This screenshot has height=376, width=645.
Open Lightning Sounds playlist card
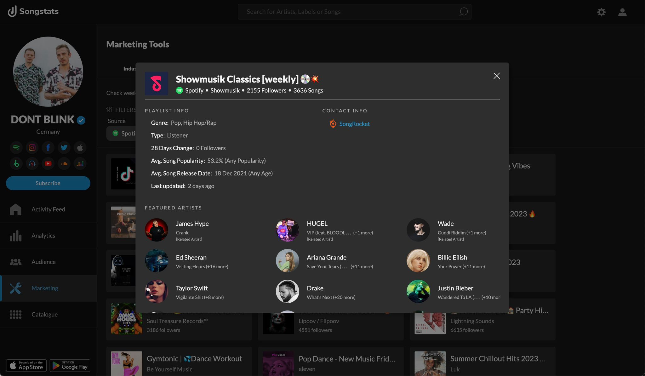coord(482,327)
